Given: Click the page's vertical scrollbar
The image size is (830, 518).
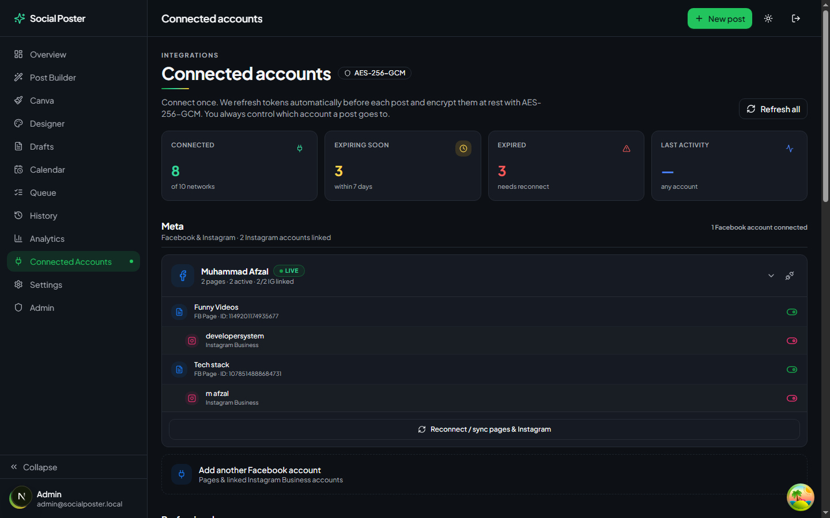Looking at the screenshot, I should (825, 106).
